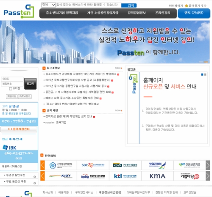The height and width of the screenshot is (197, 212).
Task: Click the password (비밀번호) input field
Action: tap(12, 84)
